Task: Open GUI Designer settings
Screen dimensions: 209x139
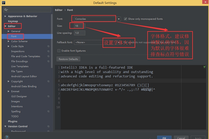Action: 19,96
